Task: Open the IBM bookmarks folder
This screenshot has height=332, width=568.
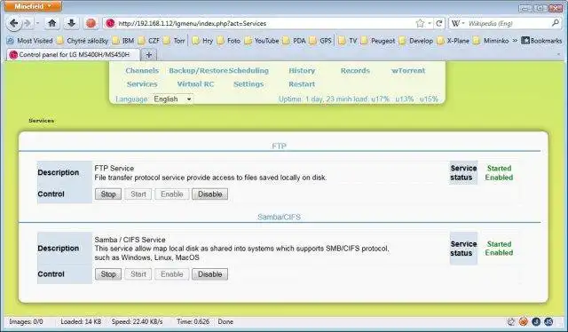Action: pos(123,41)
